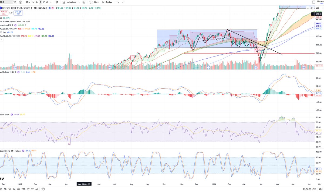Viewport: 324px width, 192px height.
Task: Select the 3M date range
Action: click(x=14, y=189)
